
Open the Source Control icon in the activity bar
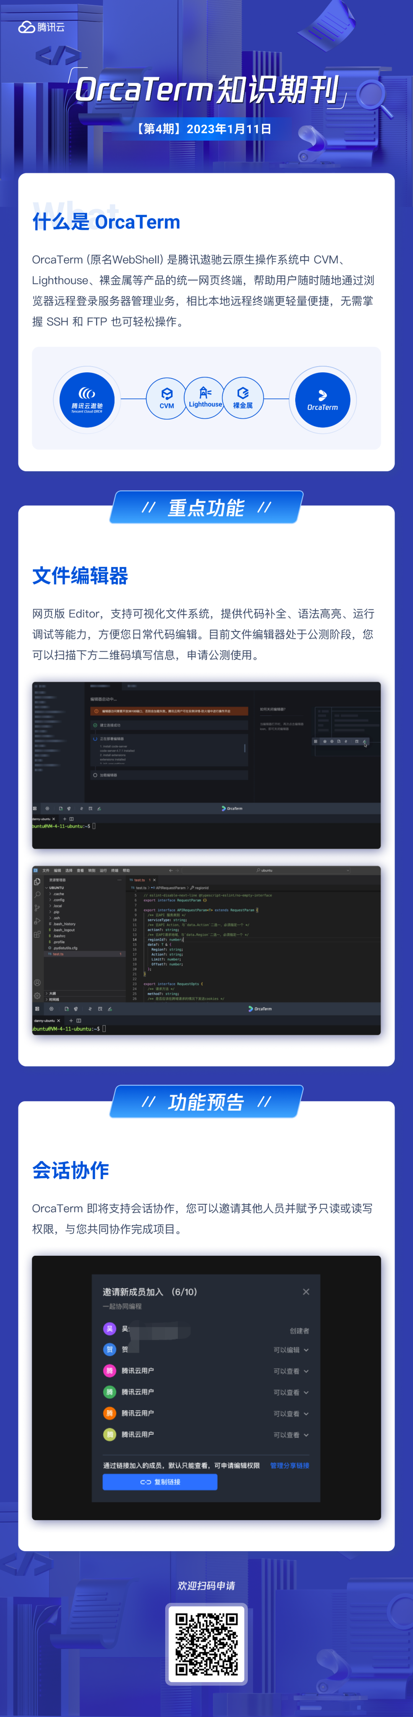[x=37, y=908]
